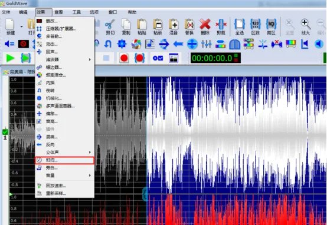Open the File (文件) menu
Image resolution: width=327 pixels, height=225 pixels.
(6, 12)
